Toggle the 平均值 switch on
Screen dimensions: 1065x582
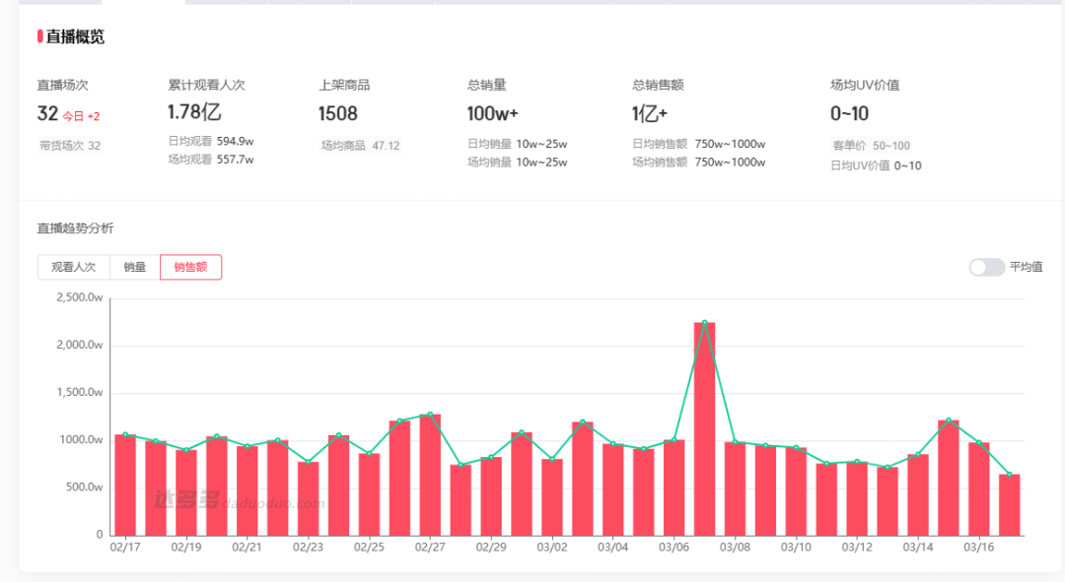[x=986, y=267]
